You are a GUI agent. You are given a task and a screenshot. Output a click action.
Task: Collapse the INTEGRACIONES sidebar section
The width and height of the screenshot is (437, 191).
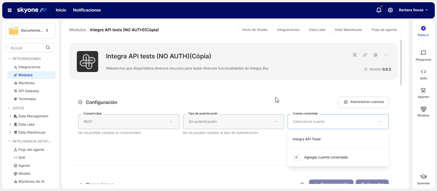(x=9, y=59)
